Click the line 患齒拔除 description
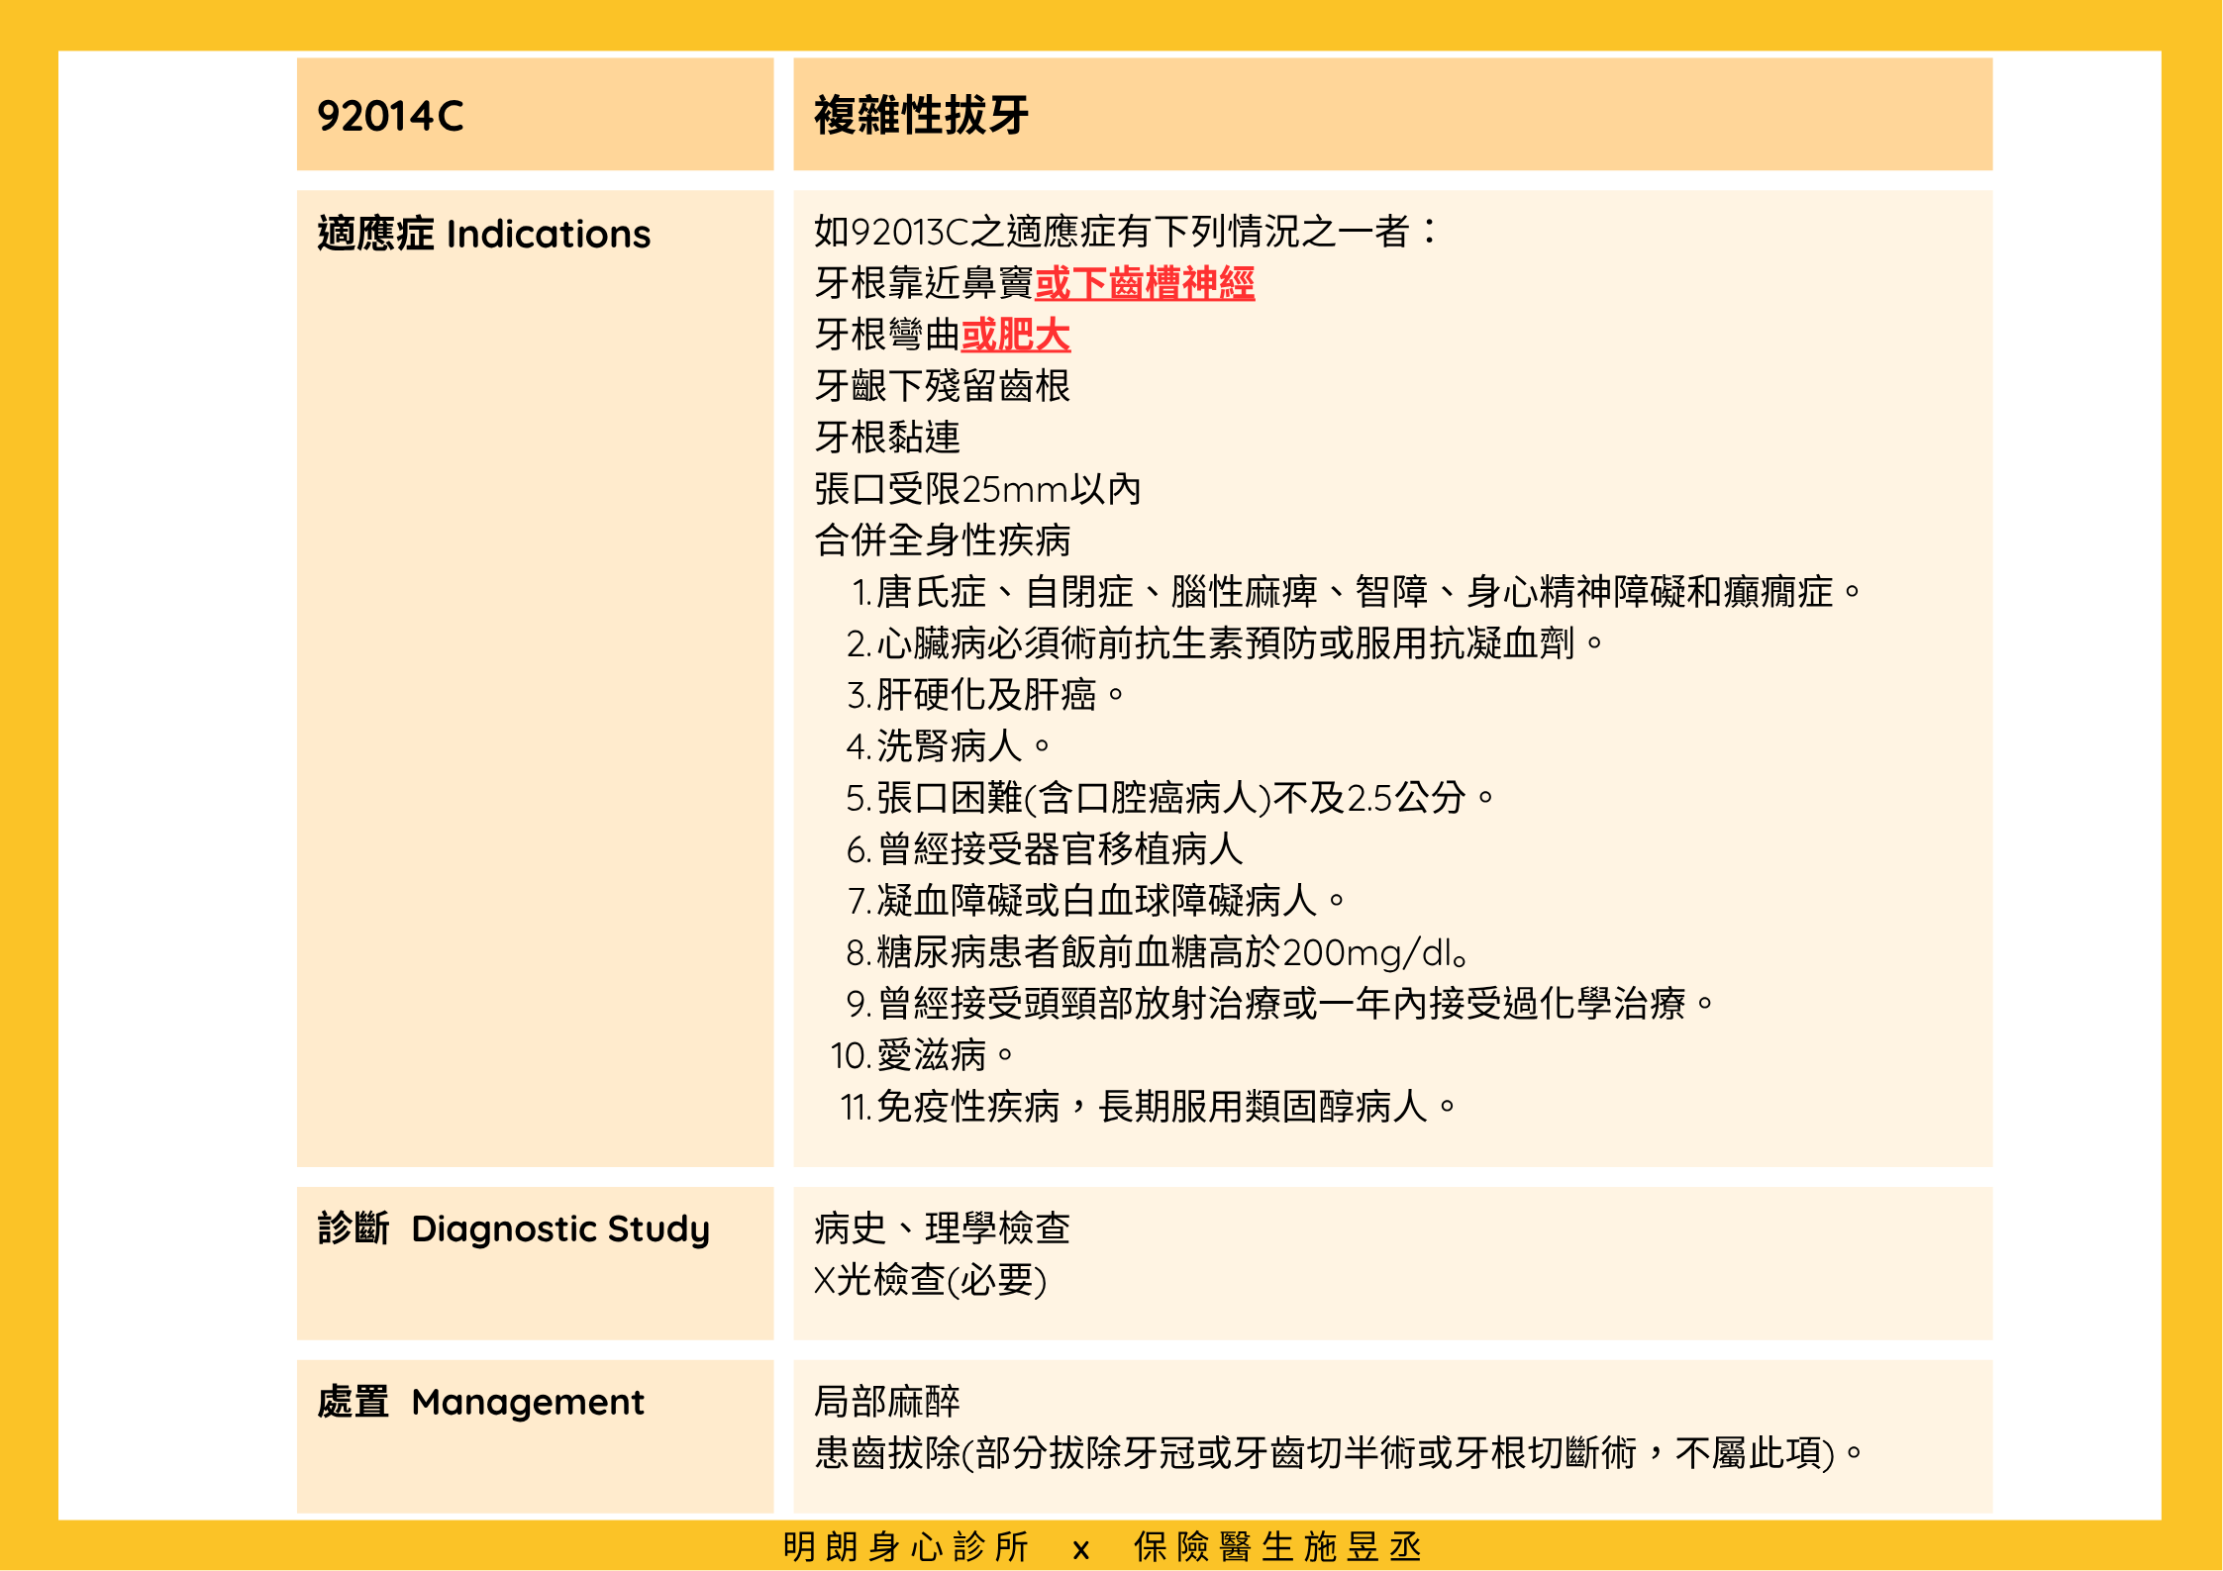Viewport: 2223px width, 1571px height. click(x=1339, y=1453)
